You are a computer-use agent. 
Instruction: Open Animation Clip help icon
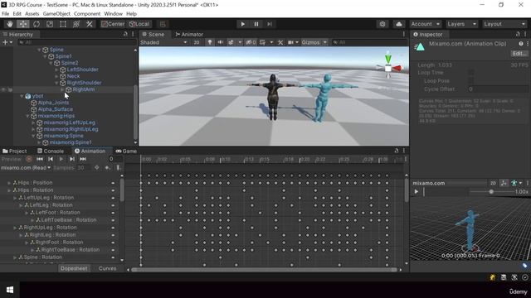click(521, 44)
